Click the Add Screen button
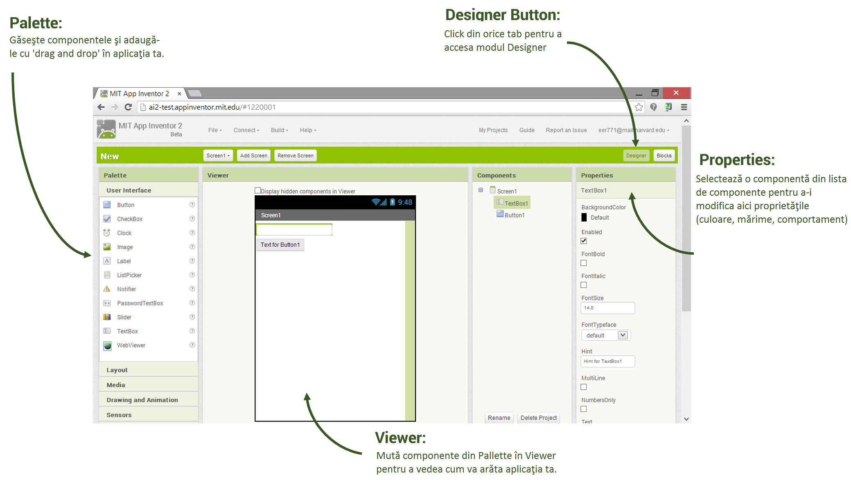Image resolution: width=851 pixels, height=493 pixels. 253,156
